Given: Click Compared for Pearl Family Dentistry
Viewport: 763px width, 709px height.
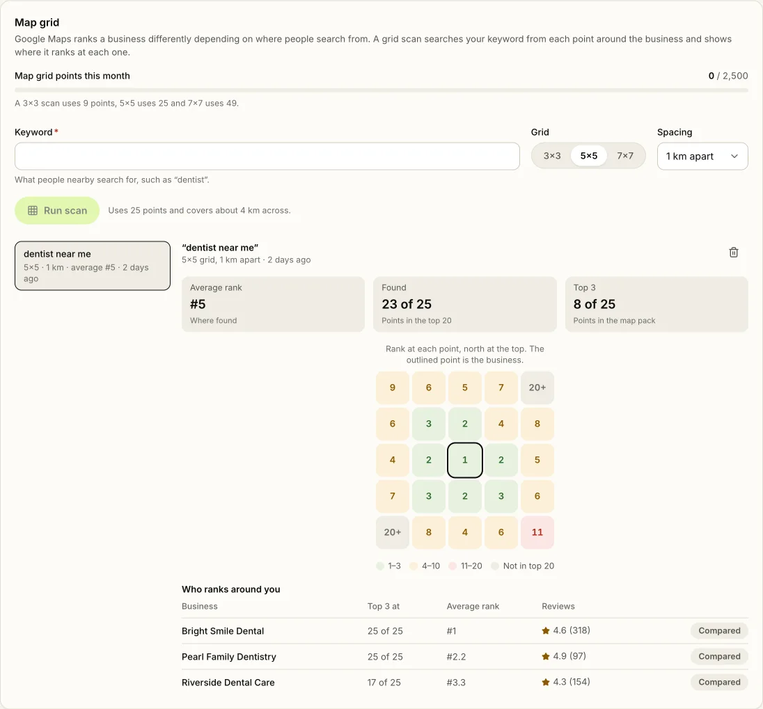Looking at the screenshot, I should [719, 657].
